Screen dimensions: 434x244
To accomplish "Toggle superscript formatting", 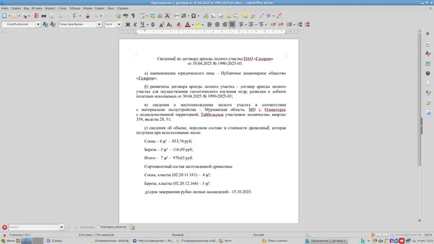I will pyautogui.click(x=161, y=24).
